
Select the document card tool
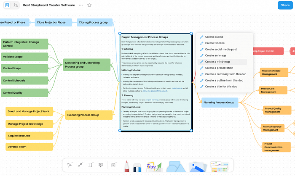[113, 165]
